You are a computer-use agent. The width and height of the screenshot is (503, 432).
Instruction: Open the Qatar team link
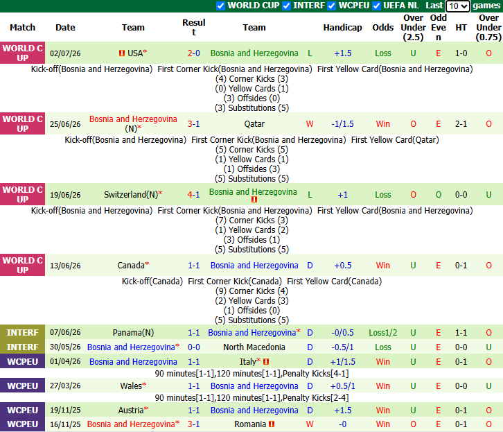pos(254,124)
